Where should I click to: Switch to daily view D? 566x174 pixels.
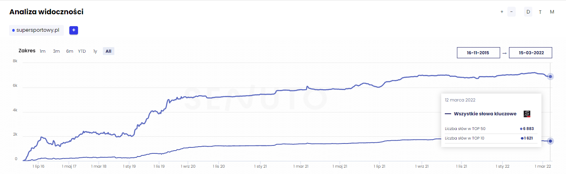528,12
